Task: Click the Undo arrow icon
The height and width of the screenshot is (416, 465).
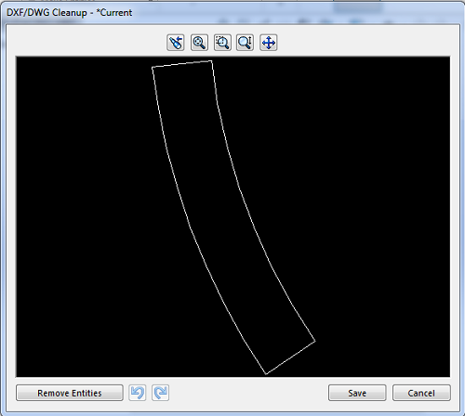Action: [x=137, y=393]
